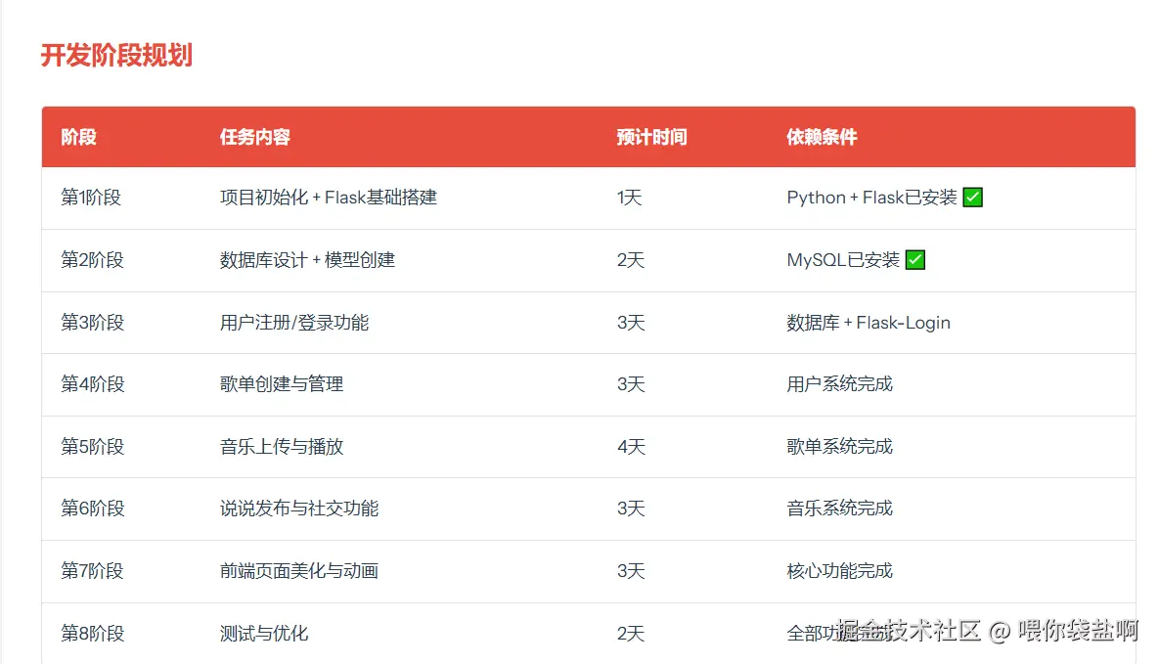
Task: Select the '第7阶段' cell
Action: [x=92, y=571]
